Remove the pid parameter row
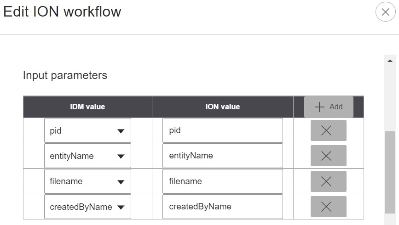399x225 pixels. pos(328,130)
